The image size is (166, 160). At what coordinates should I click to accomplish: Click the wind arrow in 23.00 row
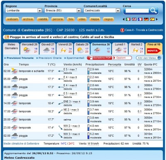point(61,127)
